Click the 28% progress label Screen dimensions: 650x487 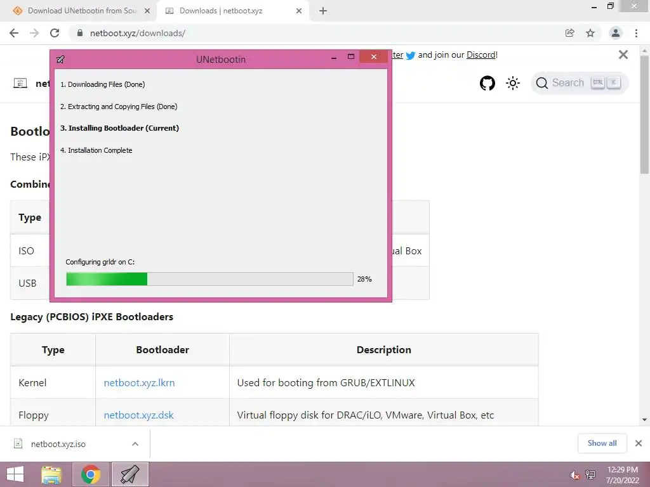[364, 279]
